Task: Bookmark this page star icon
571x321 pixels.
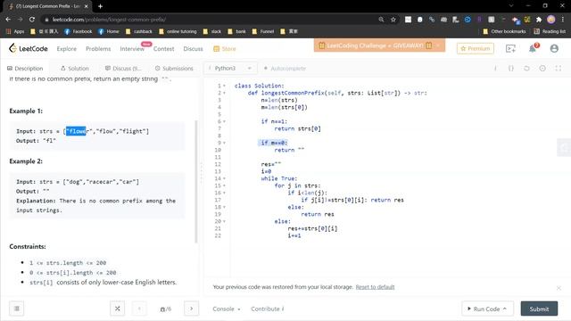Action: [x=393, y=20]
